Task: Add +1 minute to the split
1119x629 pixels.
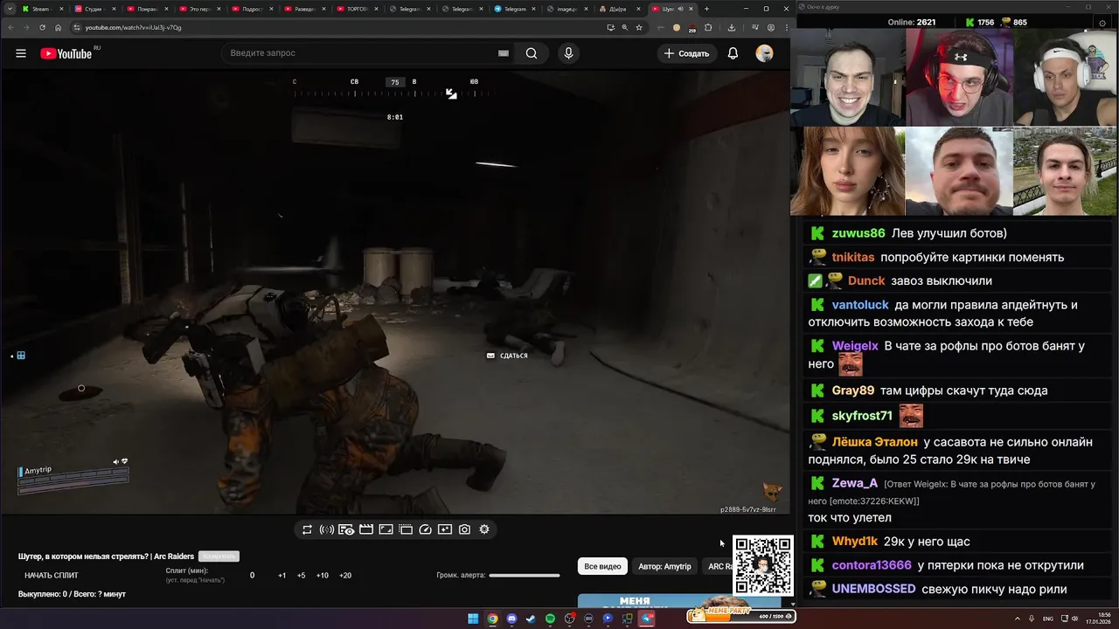Action: (282, 576)
